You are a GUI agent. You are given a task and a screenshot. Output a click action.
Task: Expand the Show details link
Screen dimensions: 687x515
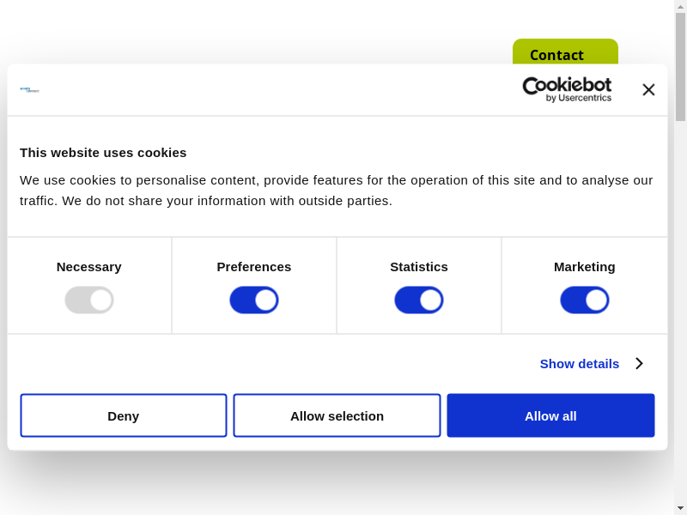pos(580,363)
